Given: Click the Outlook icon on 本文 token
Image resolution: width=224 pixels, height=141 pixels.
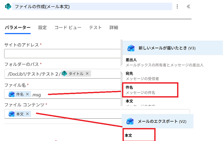Looking at the screenshot, I should pyautogui.click(x=12, y=114).
